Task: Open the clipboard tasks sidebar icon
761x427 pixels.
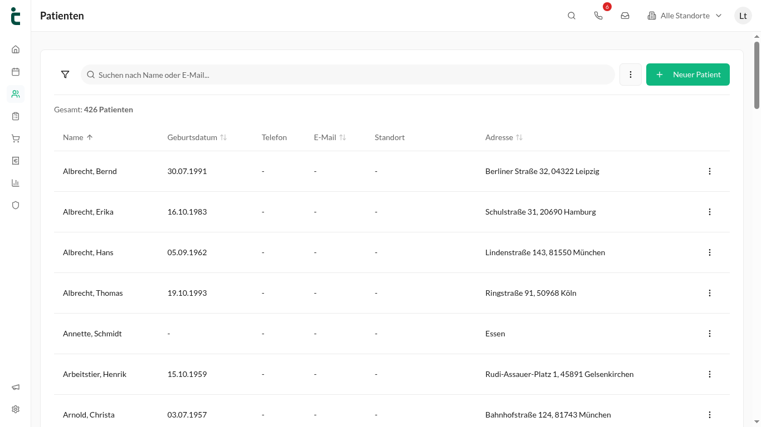Action: [16, 116]
